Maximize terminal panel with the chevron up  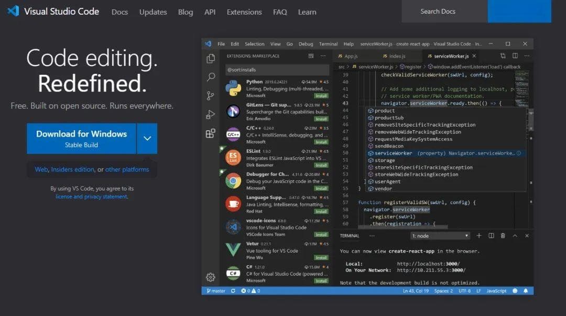515,235
